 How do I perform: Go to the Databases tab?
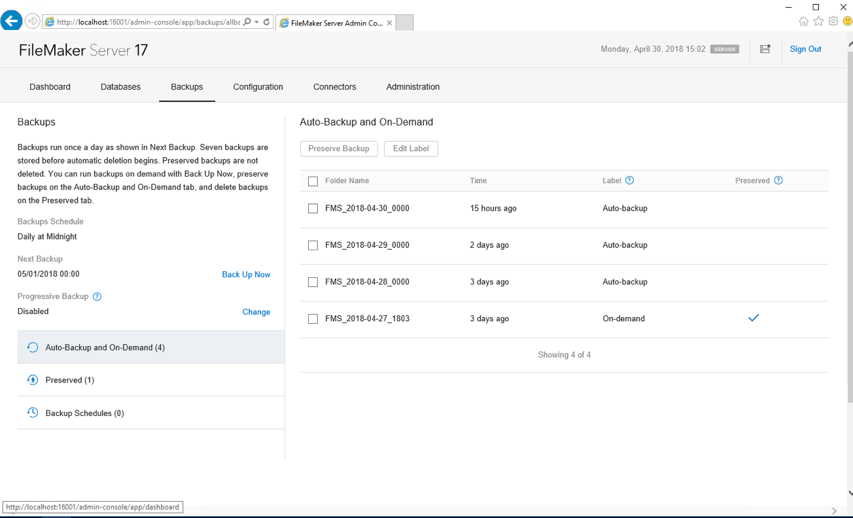pyautogui.click(x=120, y=87)
